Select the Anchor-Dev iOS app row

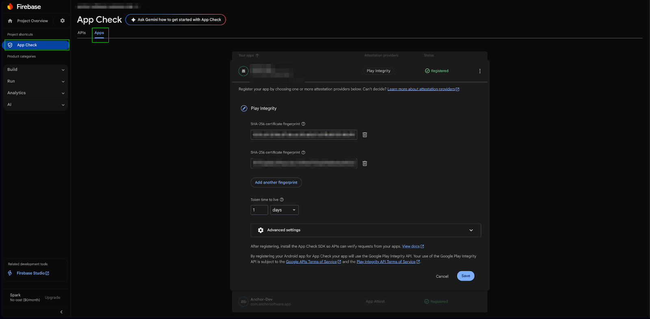click(360, 302)
